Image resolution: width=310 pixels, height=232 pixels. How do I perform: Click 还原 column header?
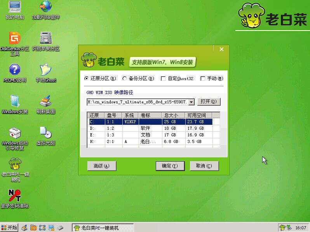point(96,115)
